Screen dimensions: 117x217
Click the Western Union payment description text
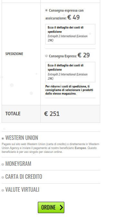point(50,148)
